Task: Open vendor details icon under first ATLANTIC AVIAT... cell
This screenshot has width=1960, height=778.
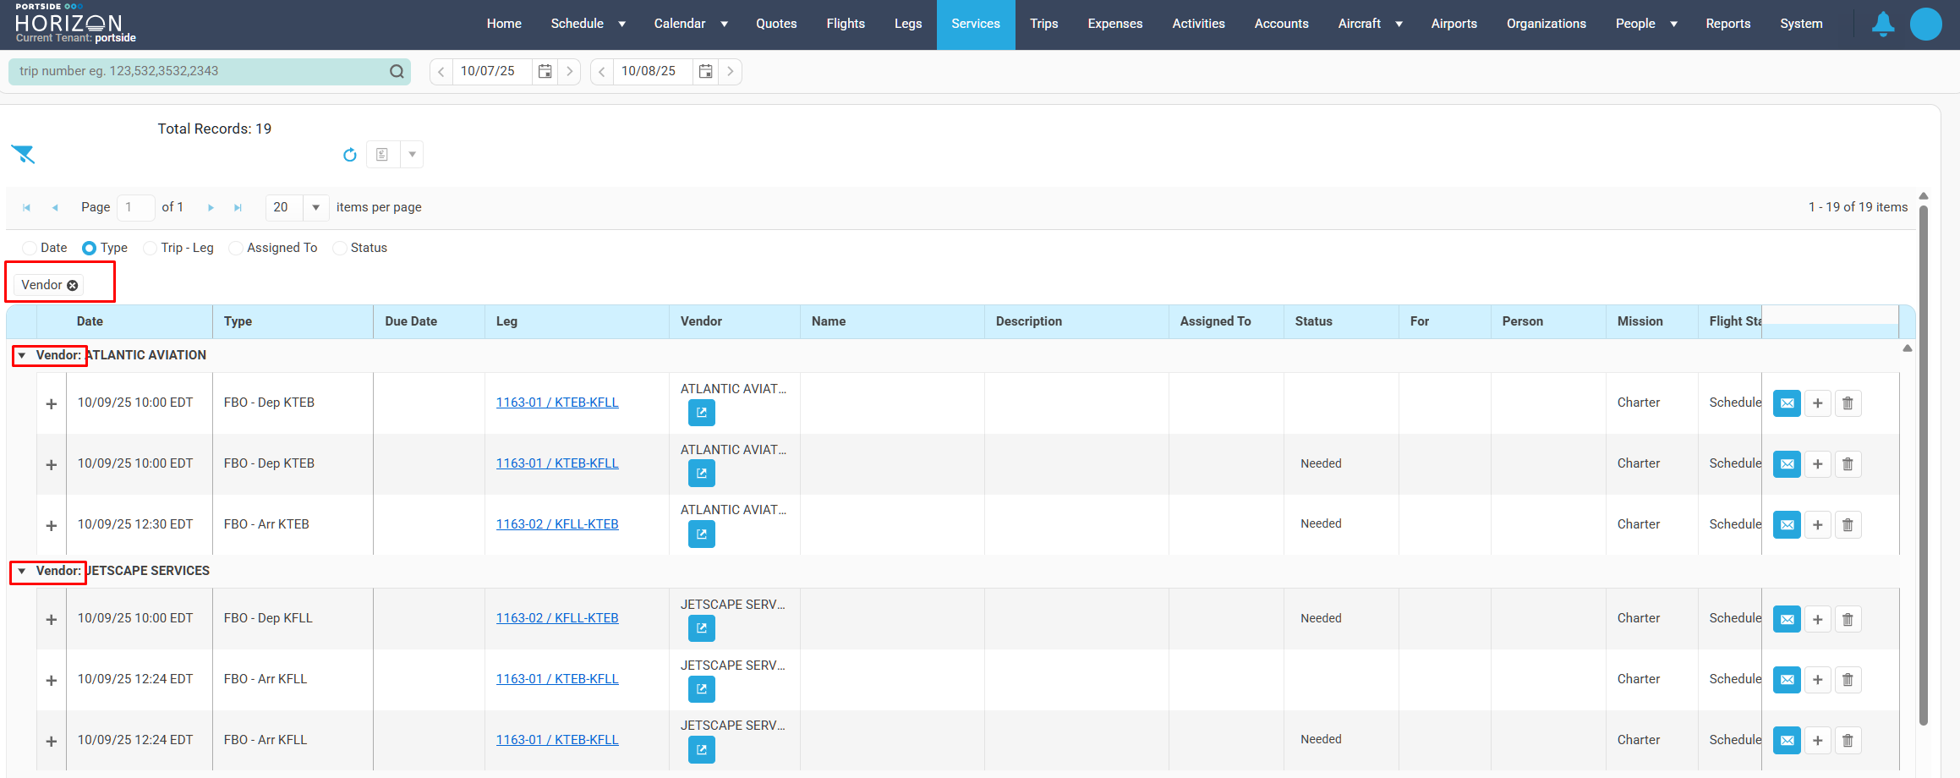Action: tap(701, 413)
